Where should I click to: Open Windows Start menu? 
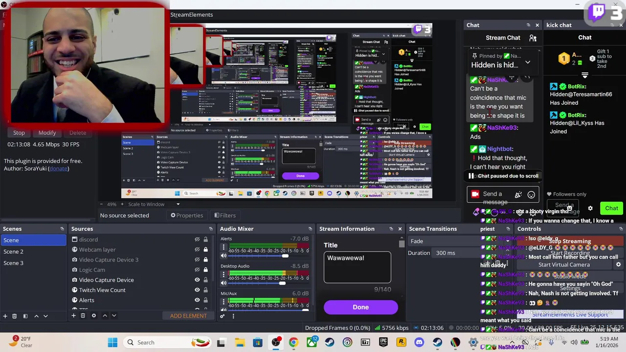pos(112,342)
